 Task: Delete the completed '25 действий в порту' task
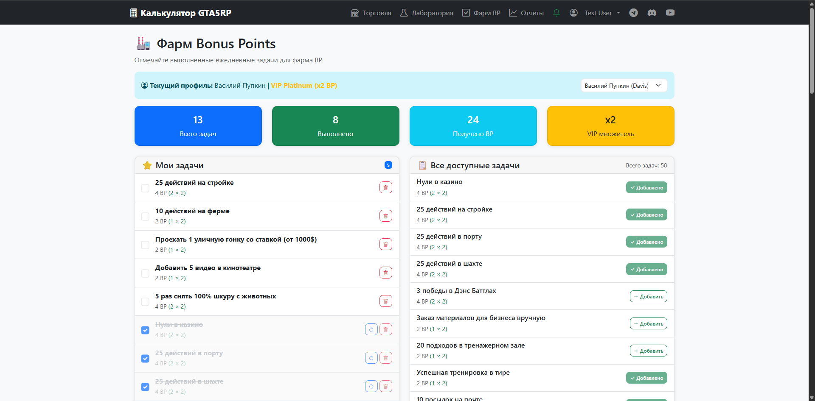[385, 358]
